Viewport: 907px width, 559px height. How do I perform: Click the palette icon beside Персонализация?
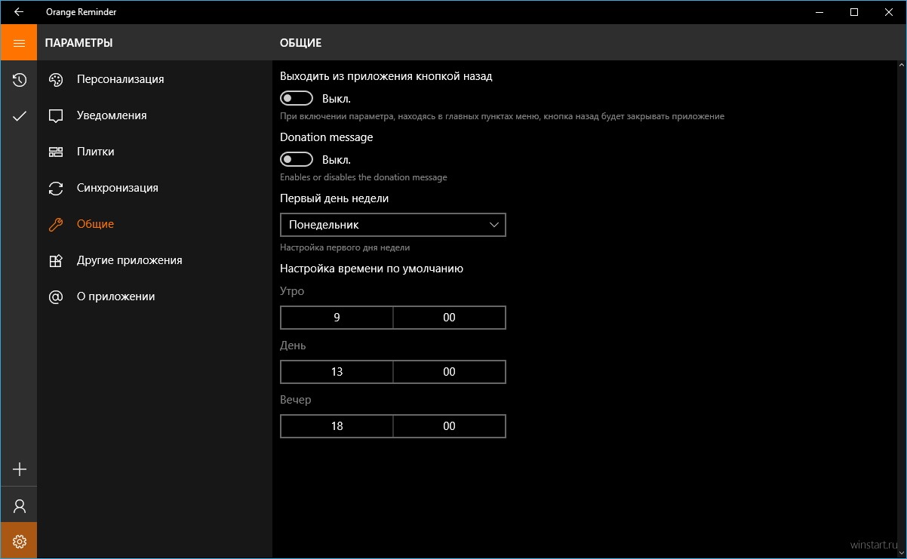[x=56, y=79]
